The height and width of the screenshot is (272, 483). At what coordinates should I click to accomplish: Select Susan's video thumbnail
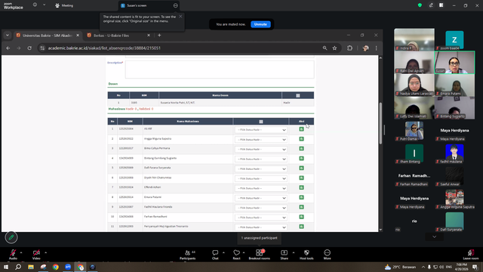pos(454,63)
